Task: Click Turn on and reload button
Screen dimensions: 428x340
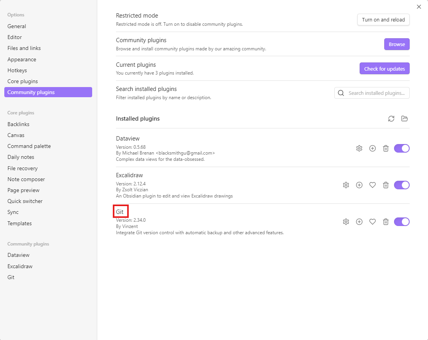Action: tap(383, 20)
